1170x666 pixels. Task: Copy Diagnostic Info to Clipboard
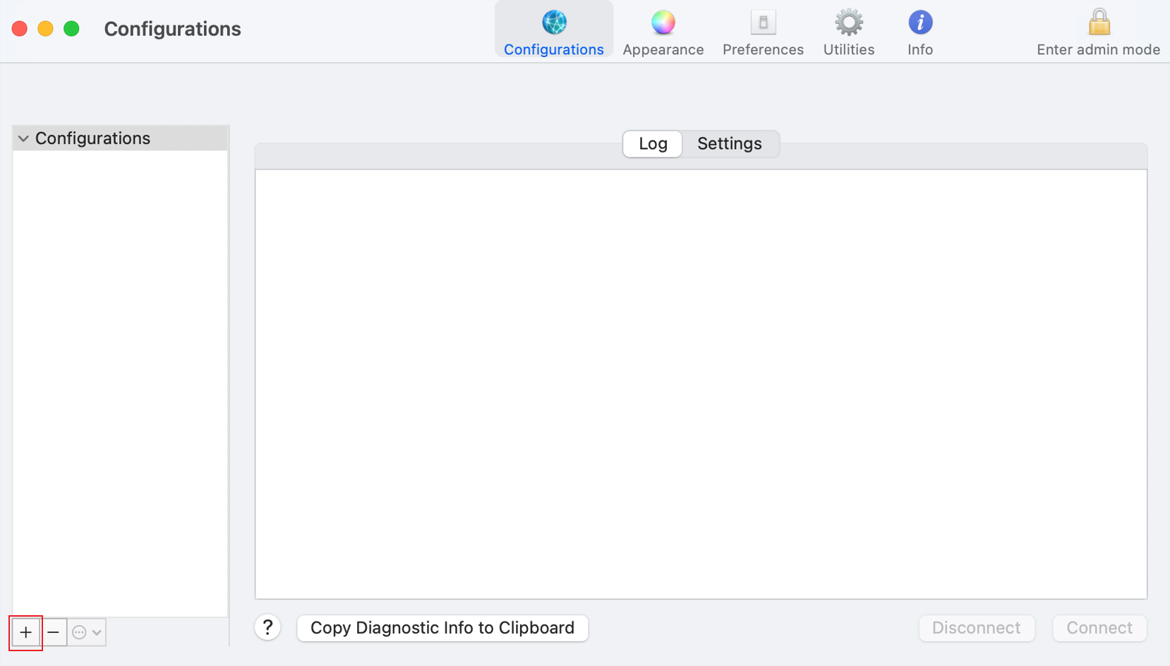coord(442,627)
